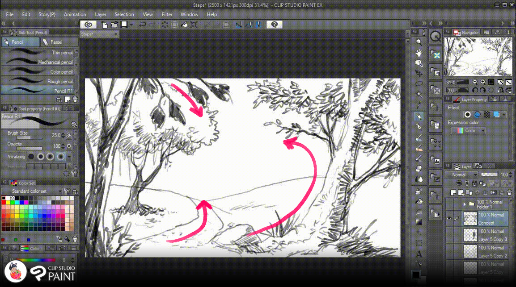This screenshot has height=287, width=516.
Task: Select the Blend water drop tool
Action: pos(419,179)
